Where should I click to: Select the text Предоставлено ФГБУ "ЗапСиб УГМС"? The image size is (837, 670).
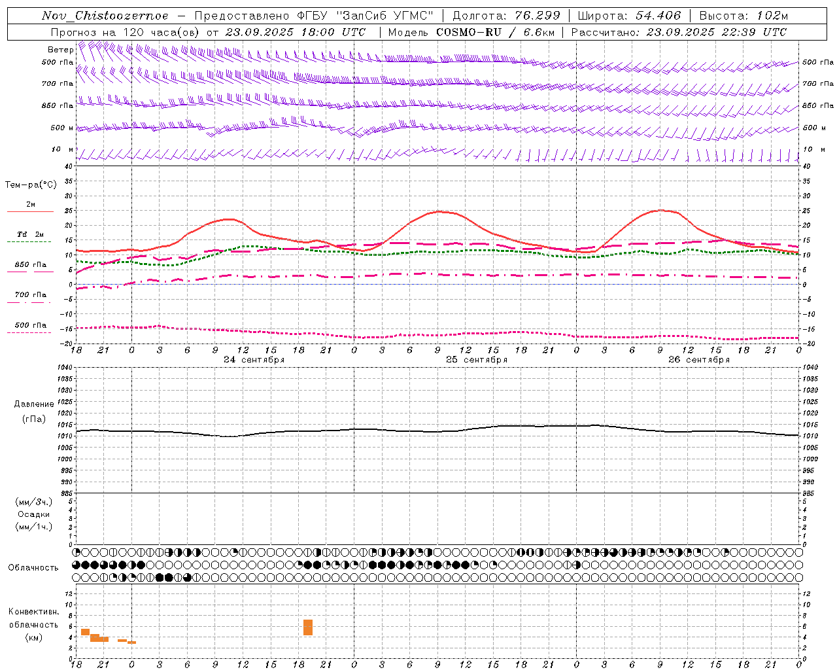click(315, 16)
